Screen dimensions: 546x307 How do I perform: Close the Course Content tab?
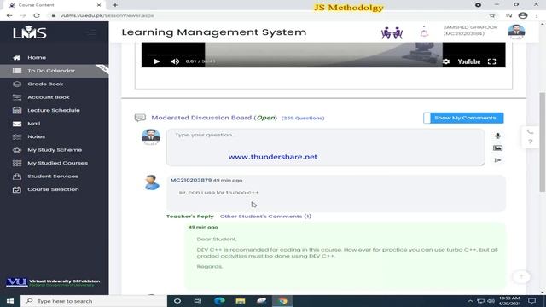99,5
